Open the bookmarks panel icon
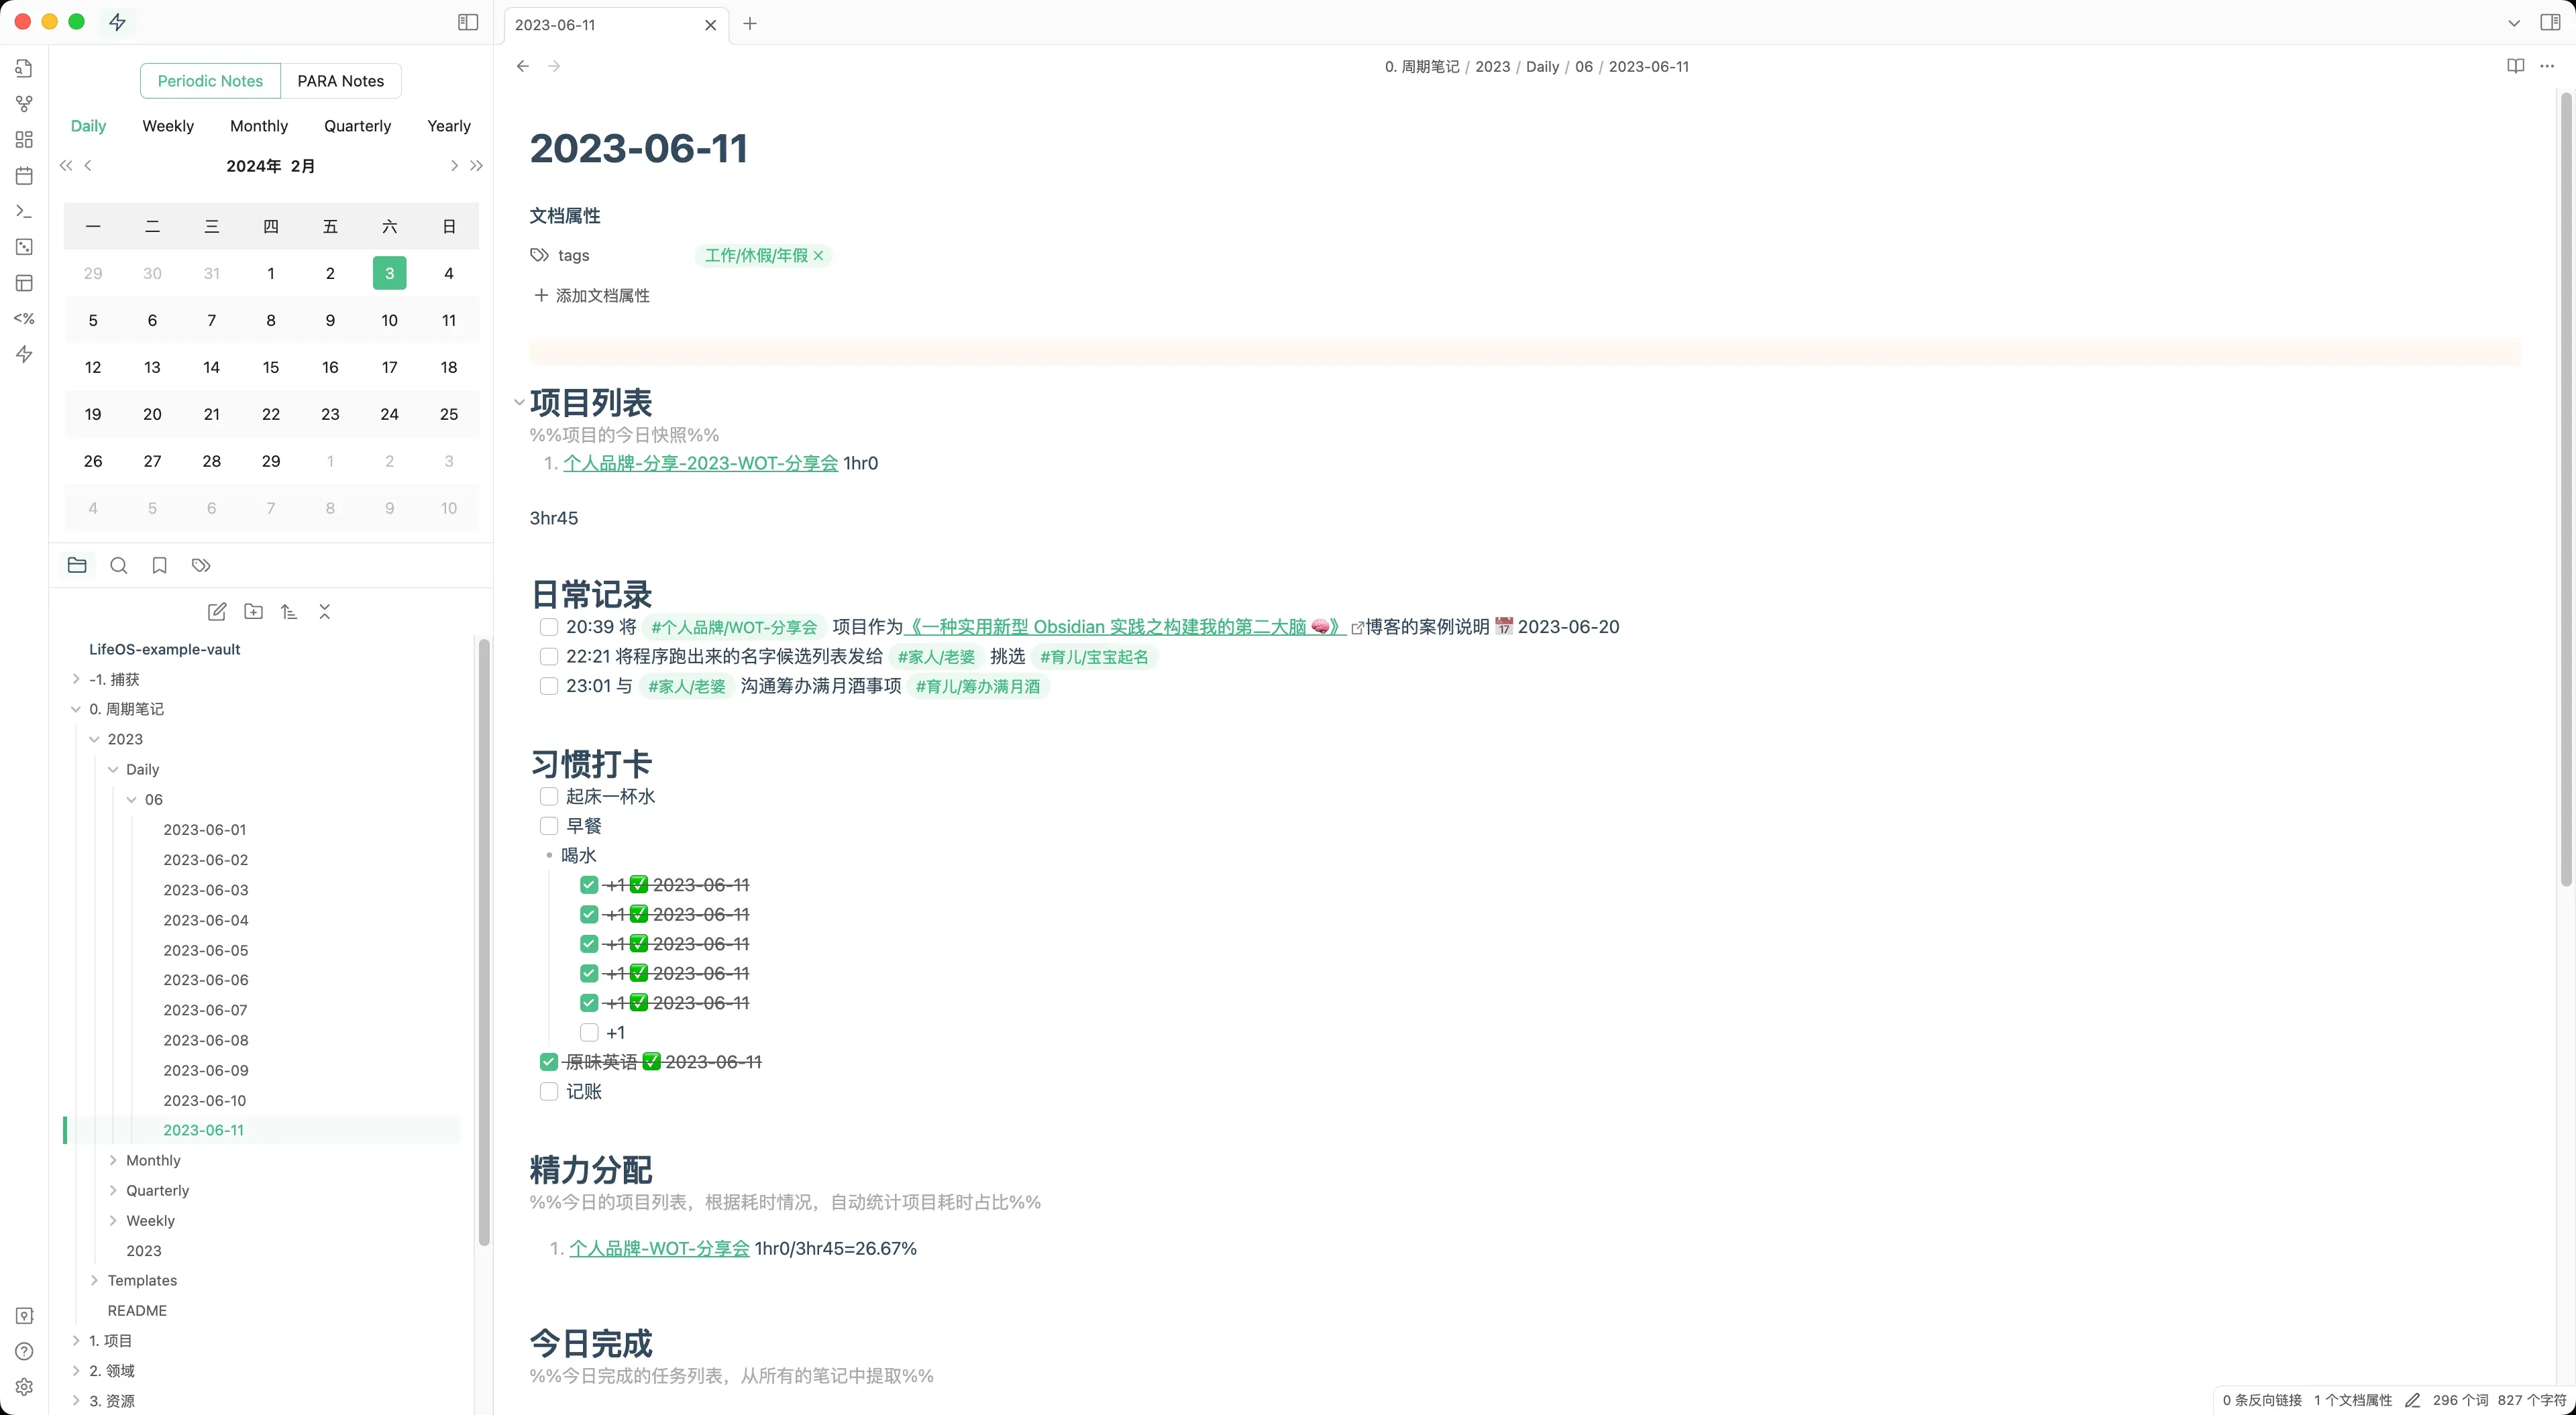The image size is (2576, 1415). pos(159,565)
